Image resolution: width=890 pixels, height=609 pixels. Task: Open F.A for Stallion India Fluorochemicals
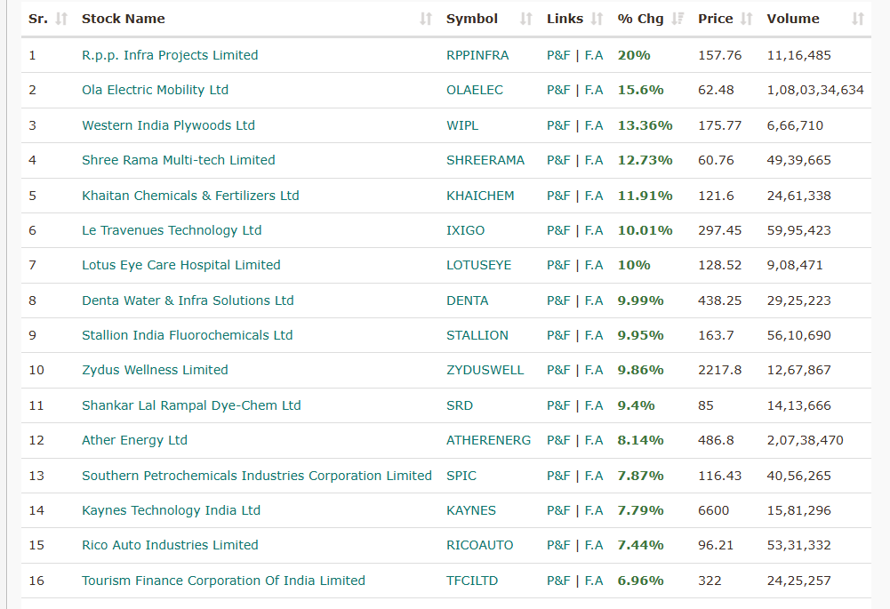(x=591, y=335)
